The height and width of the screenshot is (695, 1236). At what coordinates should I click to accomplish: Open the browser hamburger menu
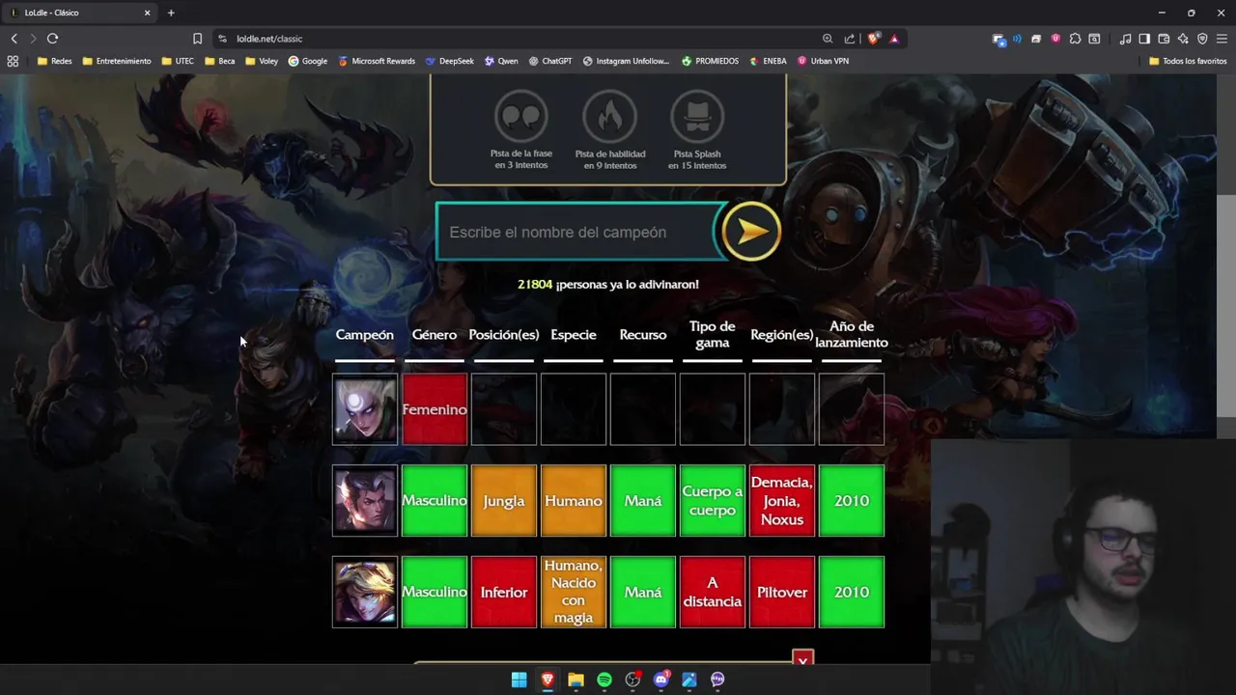[1222, 39]
